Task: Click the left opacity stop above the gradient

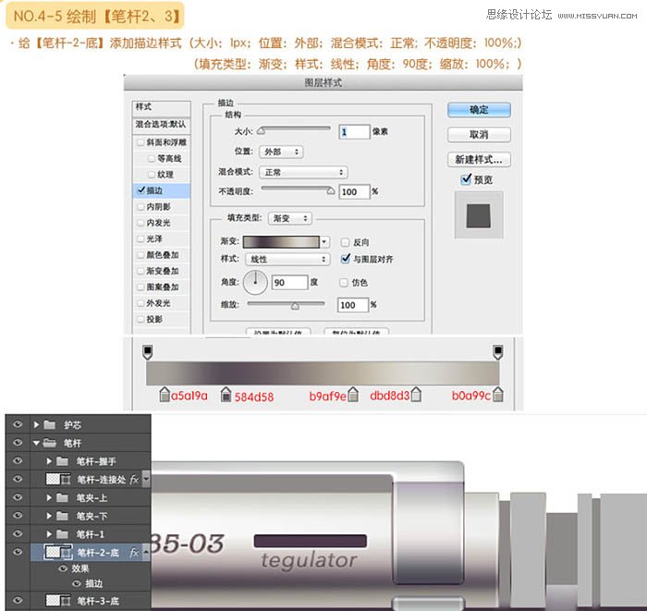Action: [147, 352]
